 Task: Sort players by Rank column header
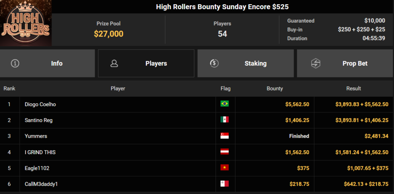9,89
